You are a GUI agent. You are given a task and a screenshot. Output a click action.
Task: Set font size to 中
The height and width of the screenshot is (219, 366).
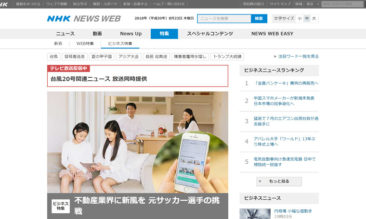pos(307,19)
